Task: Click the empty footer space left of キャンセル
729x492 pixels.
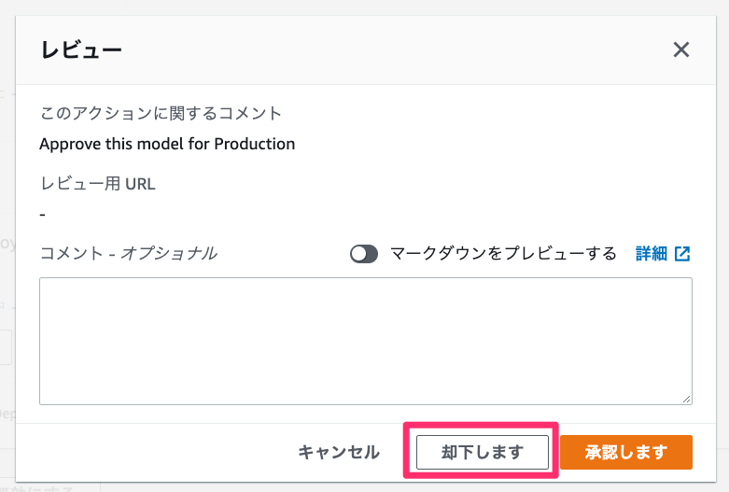Action: (x=159, y=452)
